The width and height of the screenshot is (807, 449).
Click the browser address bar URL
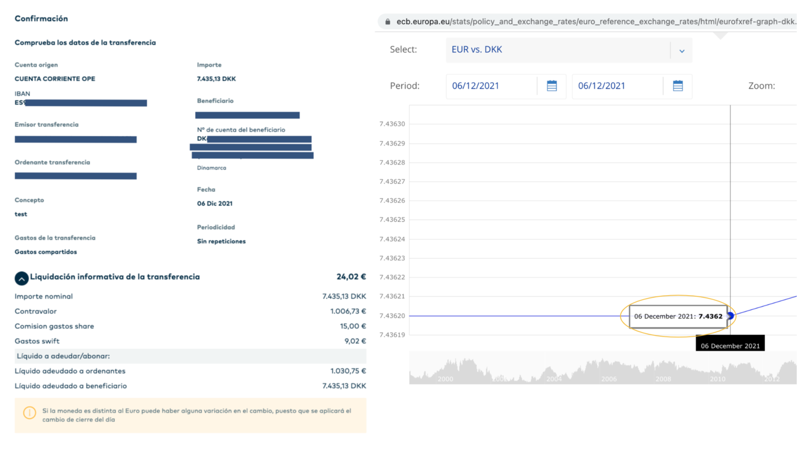(568, 21)
